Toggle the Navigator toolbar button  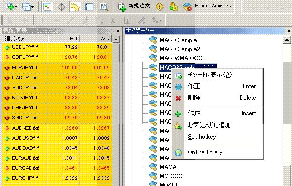(x=75, y=7)
